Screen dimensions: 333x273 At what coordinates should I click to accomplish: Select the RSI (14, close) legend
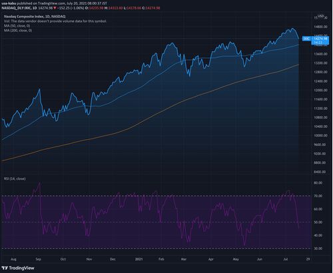pos(15,178)
